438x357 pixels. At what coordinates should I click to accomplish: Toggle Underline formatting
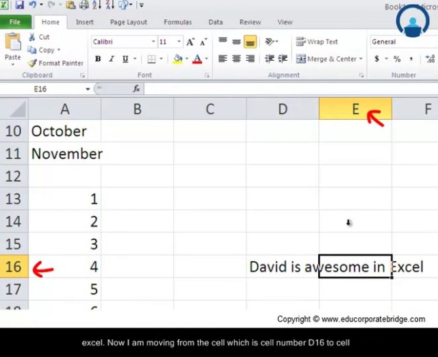click(x=125, y=59)
